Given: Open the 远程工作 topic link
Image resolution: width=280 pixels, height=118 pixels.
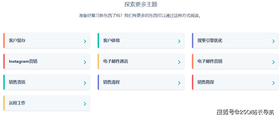Looking at the screenshot, I should 17,103.
